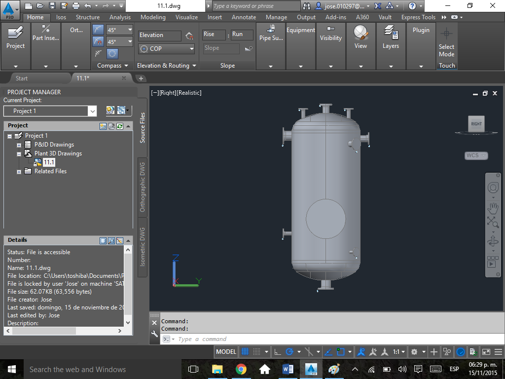Click the Orbit tool in navigation bar
This screenshot has height=379, width=505.
coord(493,241)
